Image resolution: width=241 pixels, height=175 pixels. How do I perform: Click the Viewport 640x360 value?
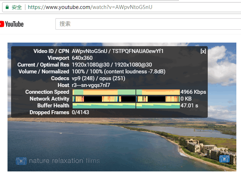pyautogui.click(x=82, y=58)
